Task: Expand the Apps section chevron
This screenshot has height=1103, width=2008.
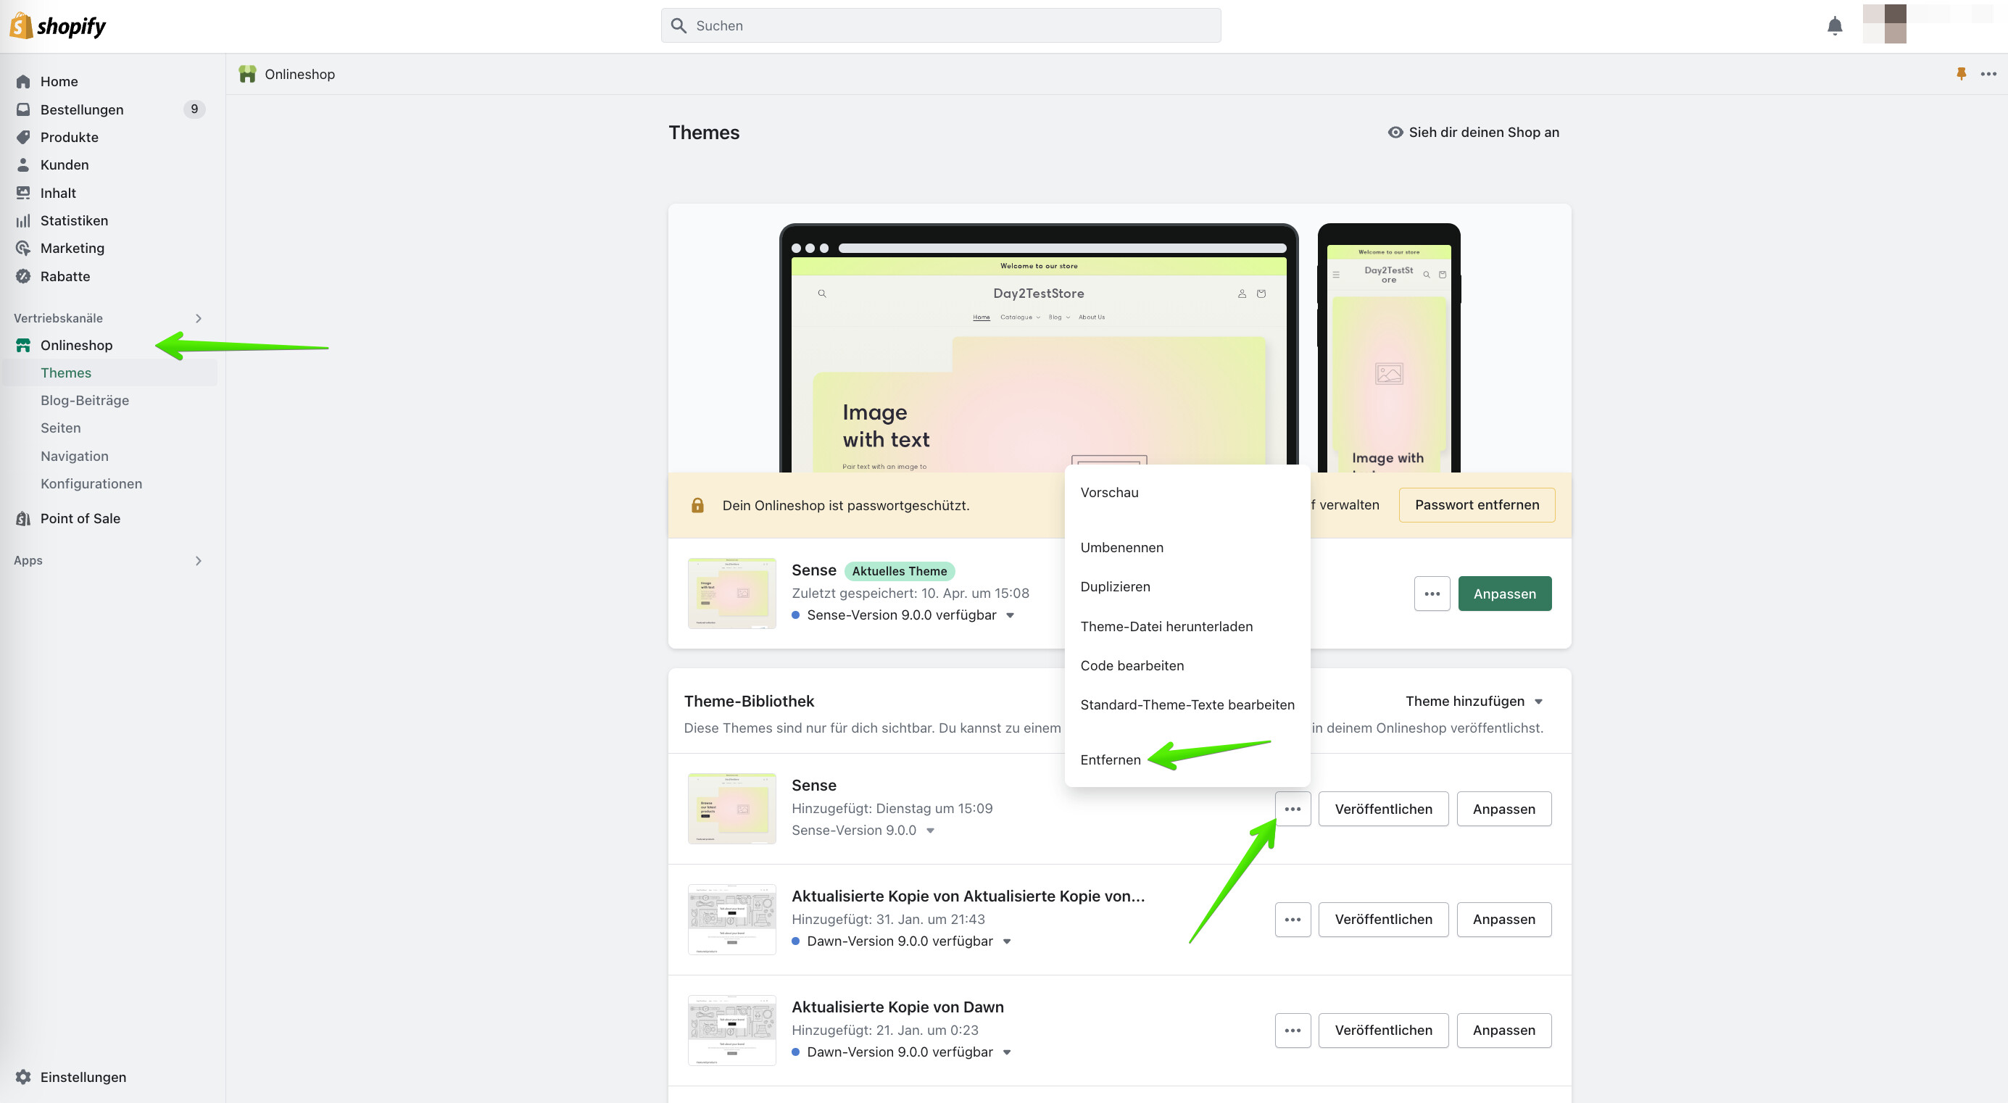Action: [x=199, y=560]
